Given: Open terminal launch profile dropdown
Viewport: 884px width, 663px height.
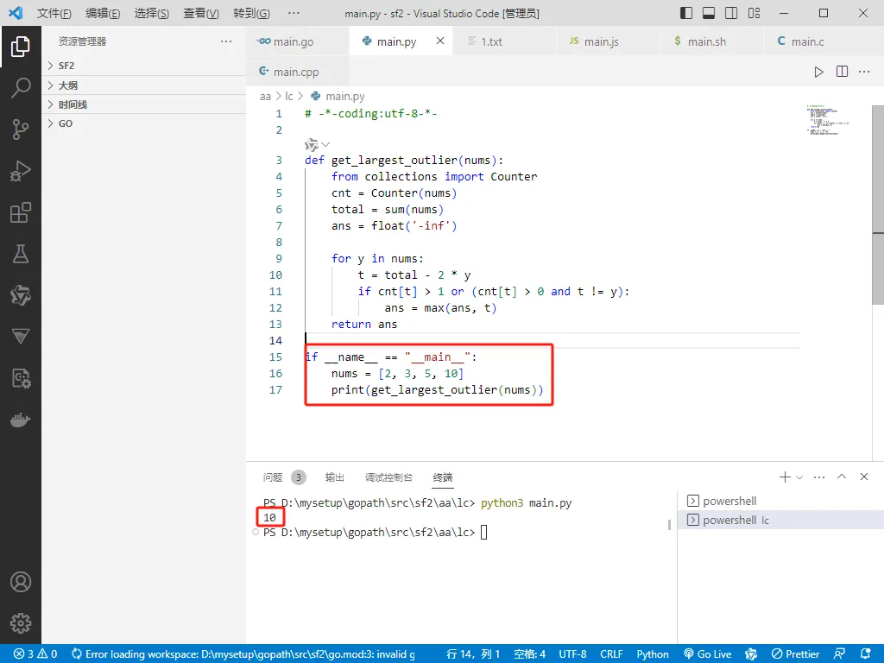Looking at the screenshot, I should 799,477.
